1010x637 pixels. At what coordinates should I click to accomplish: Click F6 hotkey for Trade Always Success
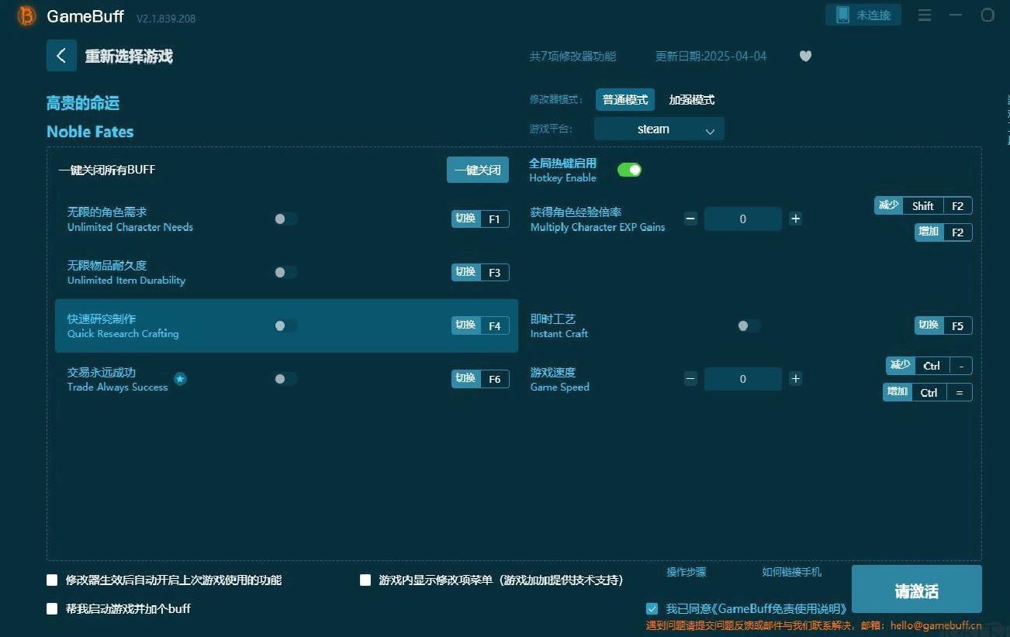(480, 379)
